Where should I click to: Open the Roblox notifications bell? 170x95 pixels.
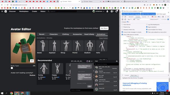coord(107,11)
